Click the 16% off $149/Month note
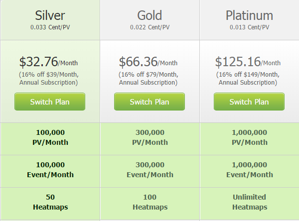 (248, 78)
